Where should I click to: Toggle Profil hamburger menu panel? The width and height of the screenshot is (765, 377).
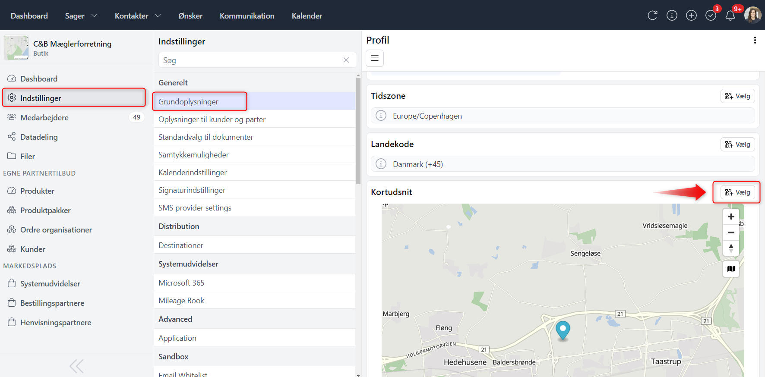375,58
